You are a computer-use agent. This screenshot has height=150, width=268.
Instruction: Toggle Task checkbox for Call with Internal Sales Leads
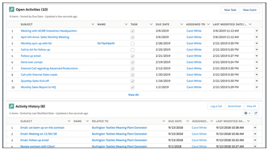pos(132,75)
